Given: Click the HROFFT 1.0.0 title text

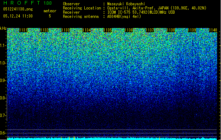Looking at the screenshot, I should (x=27, y=3).
